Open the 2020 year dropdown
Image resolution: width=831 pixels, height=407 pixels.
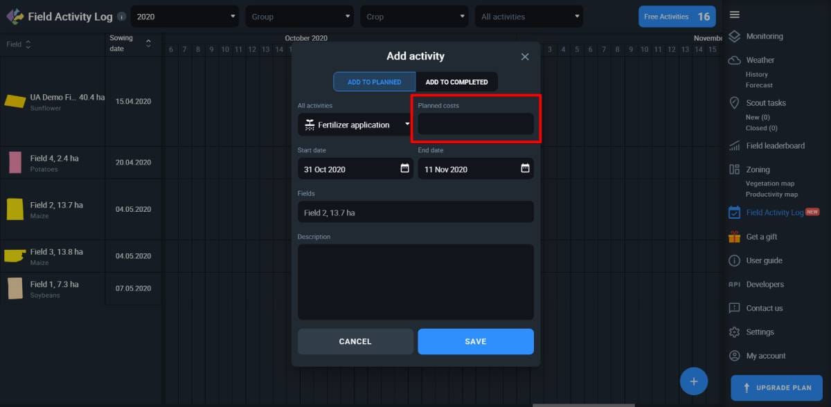184,15
